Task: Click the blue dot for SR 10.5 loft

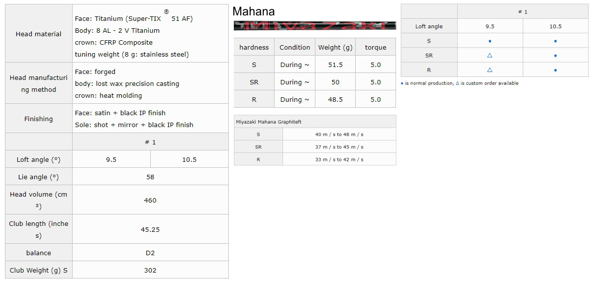Action: [555, 56]
